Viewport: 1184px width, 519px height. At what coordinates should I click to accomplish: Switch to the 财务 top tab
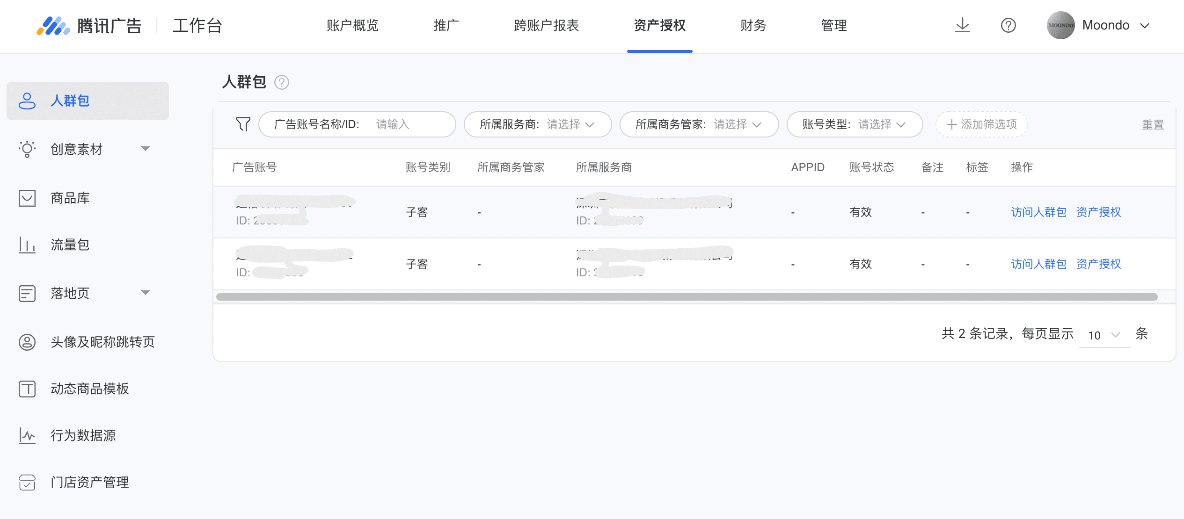point(753,25)
